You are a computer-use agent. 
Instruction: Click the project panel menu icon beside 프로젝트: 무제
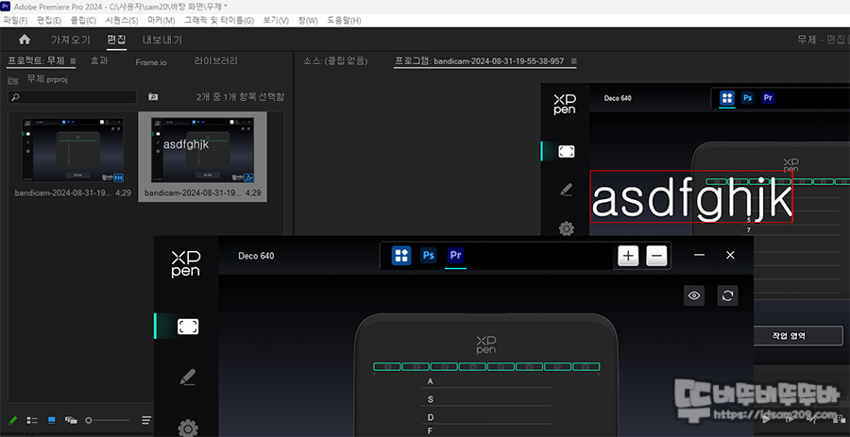point(73,60)
